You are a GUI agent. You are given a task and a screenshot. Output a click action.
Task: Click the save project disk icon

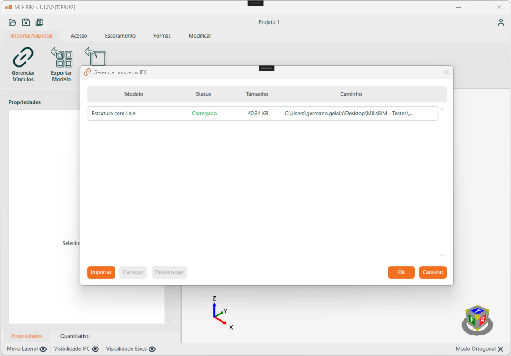coord(26,22)
